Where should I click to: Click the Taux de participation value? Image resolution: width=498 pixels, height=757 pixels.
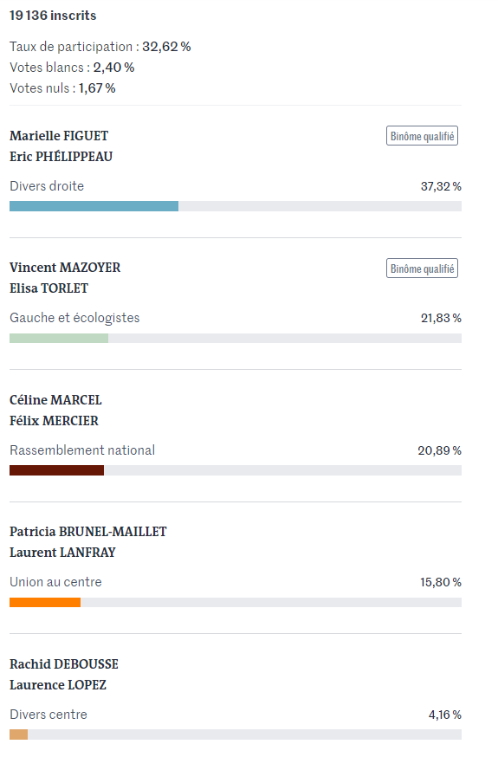(166, 47)
